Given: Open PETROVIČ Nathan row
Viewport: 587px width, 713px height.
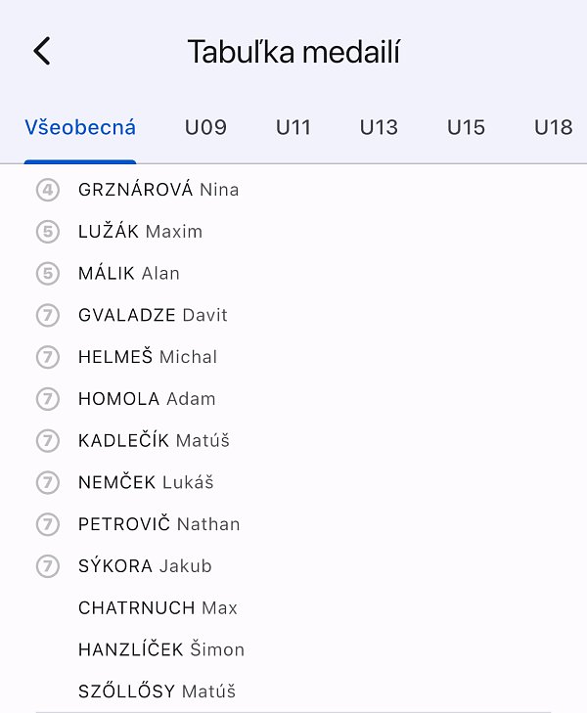Looking at the screenshot, I should click(x=158, y=524).
